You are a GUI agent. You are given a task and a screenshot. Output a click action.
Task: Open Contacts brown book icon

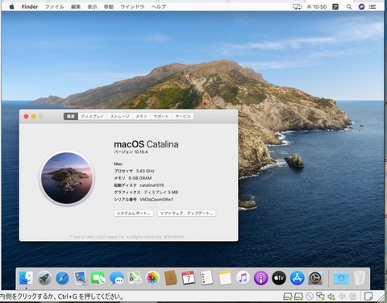[x=171, y=278]
